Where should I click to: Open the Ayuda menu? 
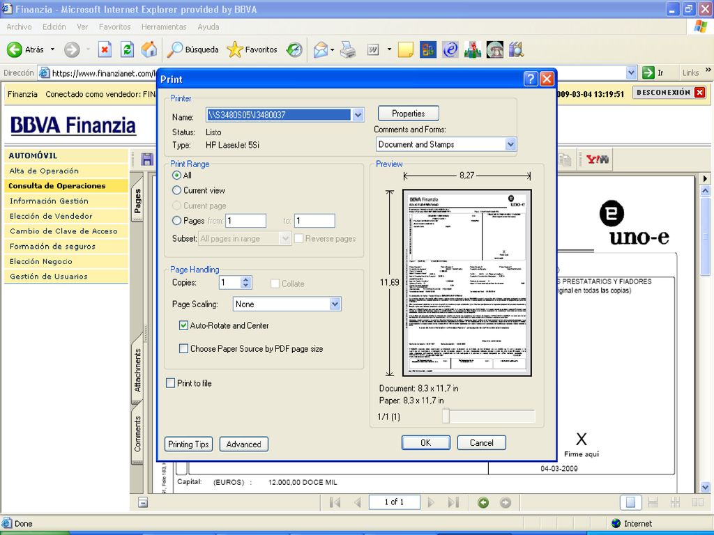point(208,27)
